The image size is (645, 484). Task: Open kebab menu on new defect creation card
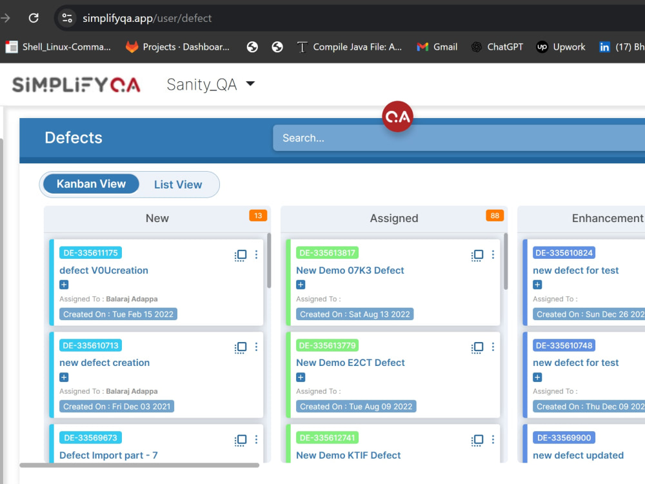pyautogui.click(x=256, y=347)
